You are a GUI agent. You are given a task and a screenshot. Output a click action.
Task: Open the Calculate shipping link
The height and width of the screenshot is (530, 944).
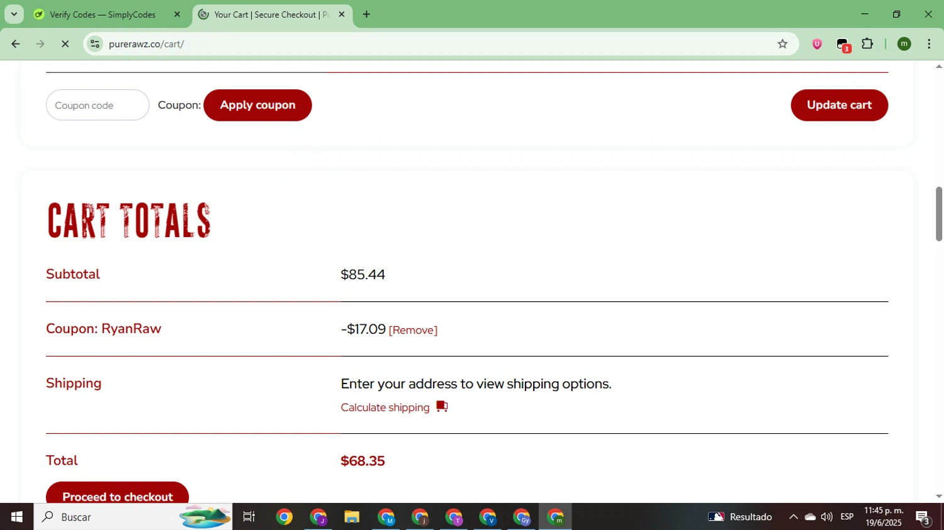click(x=385, y=407)
